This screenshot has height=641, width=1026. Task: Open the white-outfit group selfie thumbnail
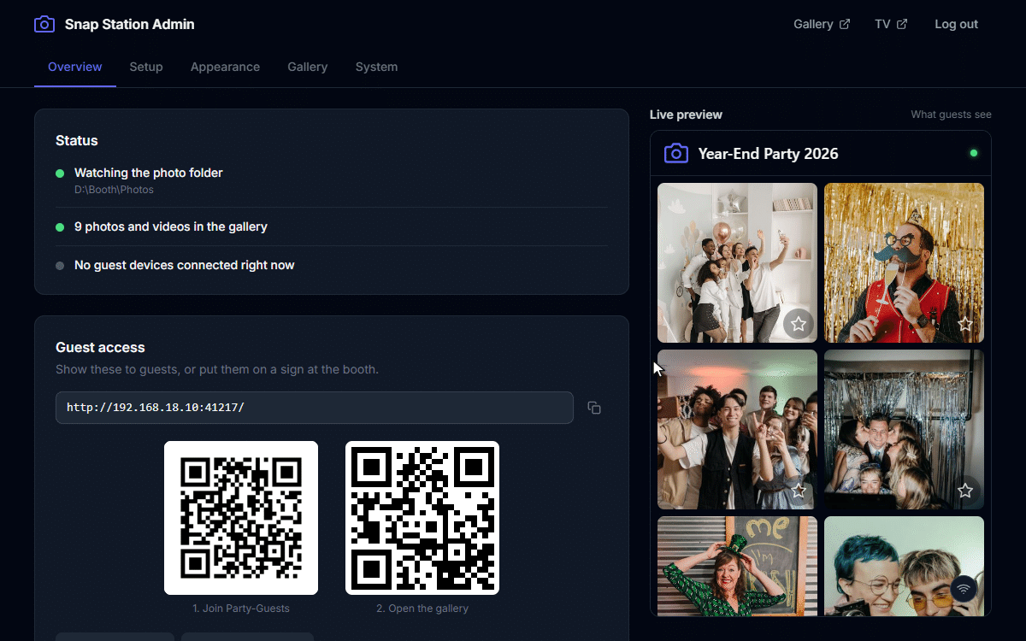(737, 263)
